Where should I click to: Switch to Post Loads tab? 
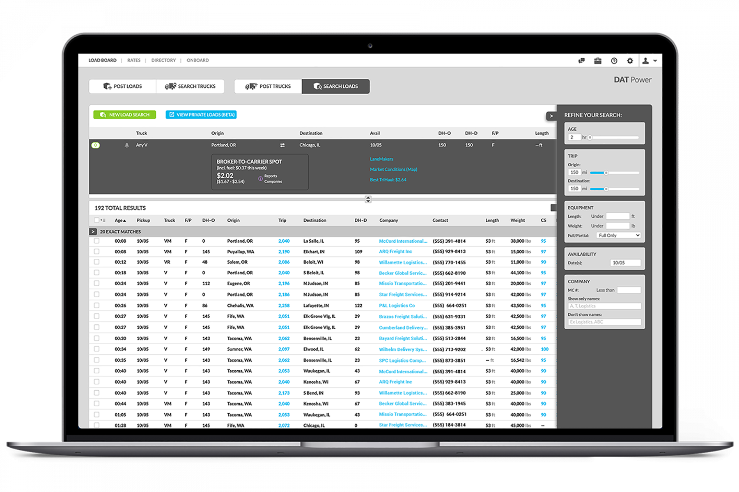pyautogui.click(x=122, y=86)
